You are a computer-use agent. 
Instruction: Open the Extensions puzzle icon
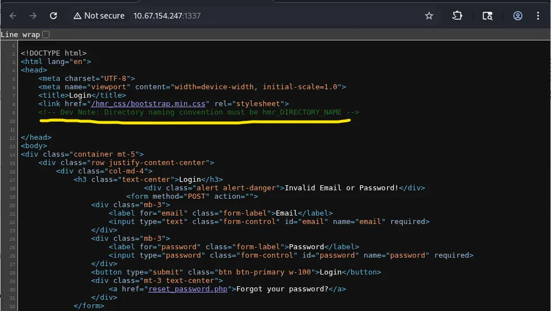pyautogui.click(x=457, y=16)
